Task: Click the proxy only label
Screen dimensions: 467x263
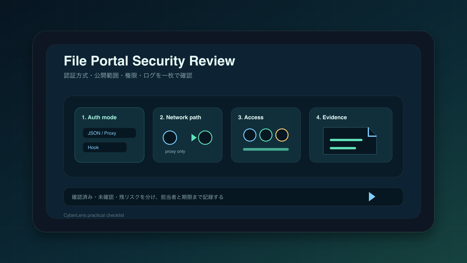Action: [175, 151]
